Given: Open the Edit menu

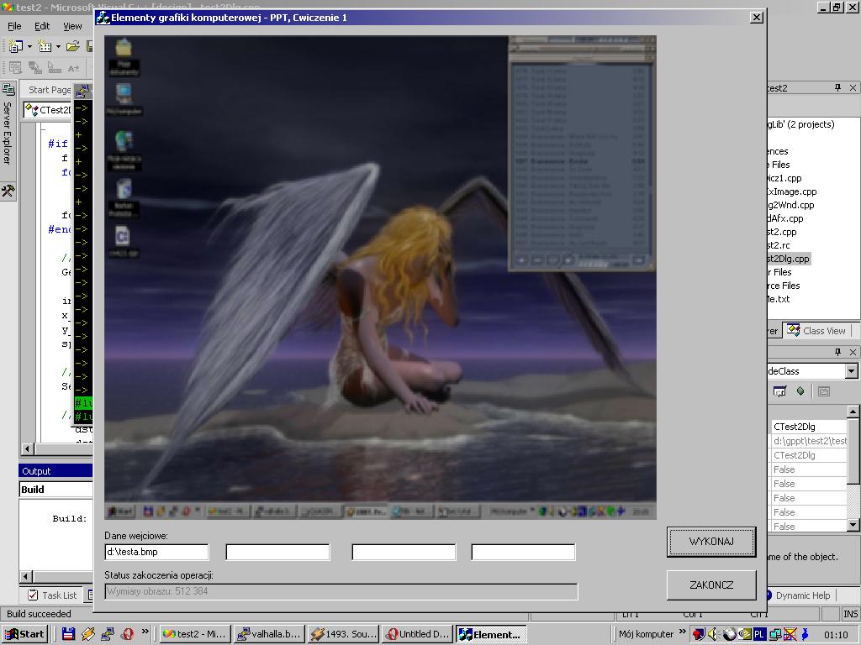Looking at the screenshot, I should [x=42, y=26].
